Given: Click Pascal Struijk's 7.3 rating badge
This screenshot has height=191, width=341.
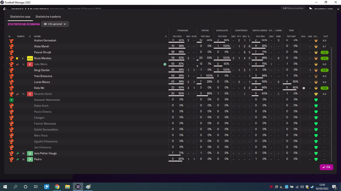Looking at the screenshot, I should point(324,53).
